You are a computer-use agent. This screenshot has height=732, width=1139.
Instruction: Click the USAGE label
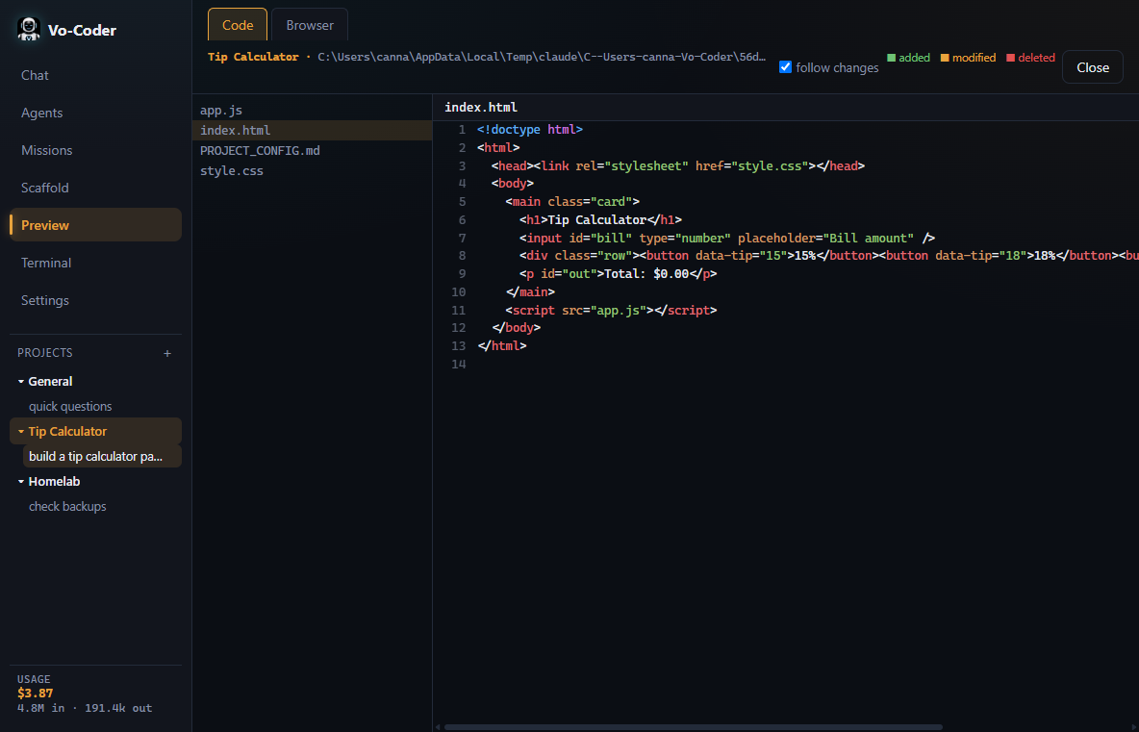click(34, 680)
